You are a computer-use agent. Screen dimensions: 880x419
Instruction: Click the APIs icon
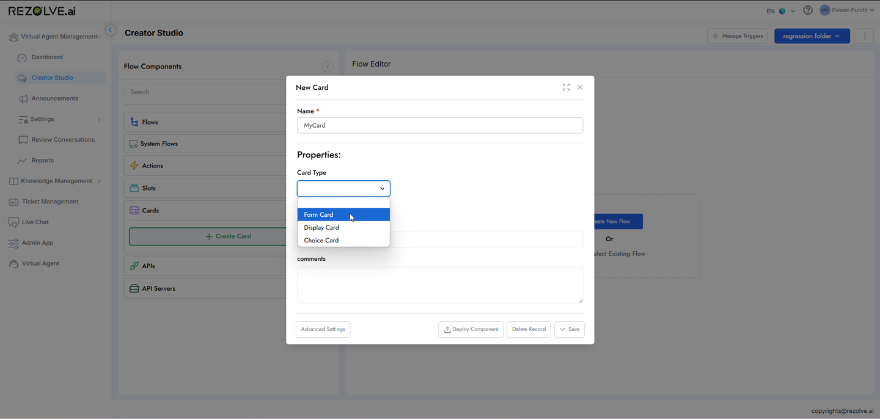click(134, 266)
